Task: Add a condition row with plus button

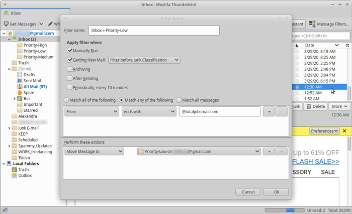Action: click(x=269, y=111)
